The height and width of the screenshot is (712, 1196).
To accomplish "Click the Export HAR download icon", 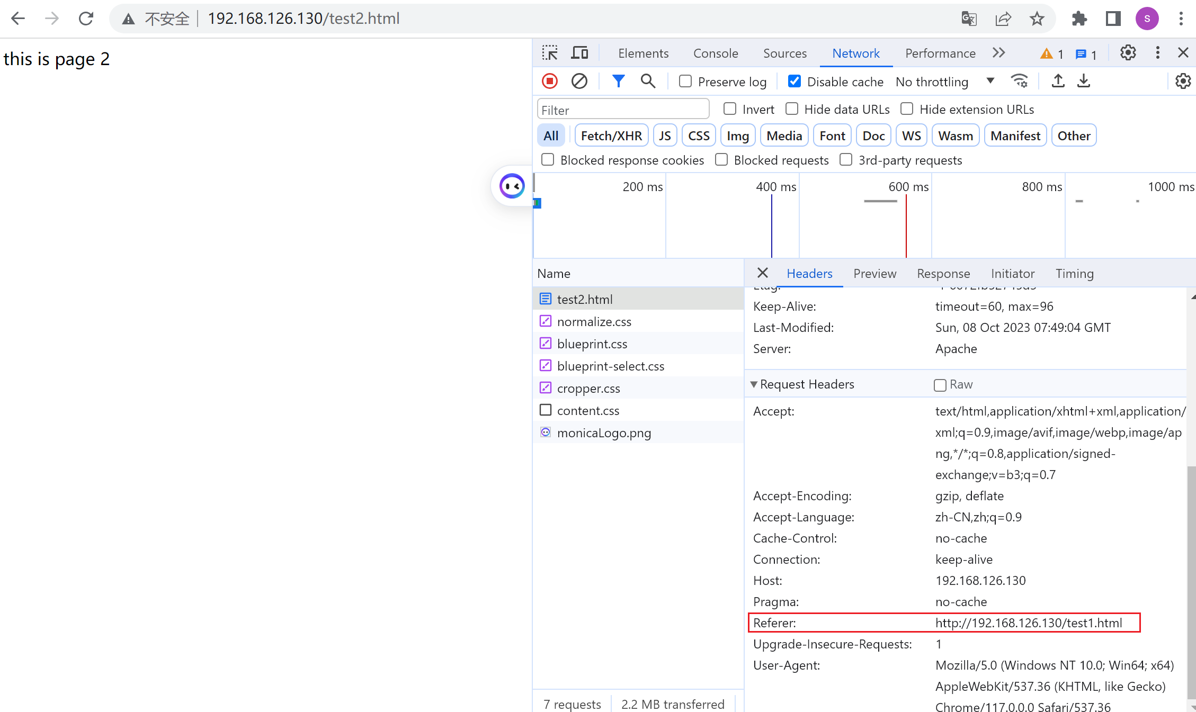I will [x=1084, y=81].
